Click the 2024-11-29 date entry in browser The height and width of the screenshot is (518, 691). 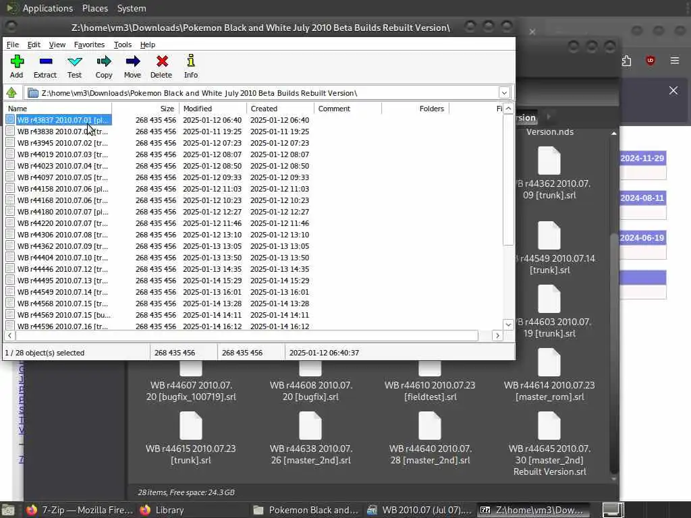point(642,158)
